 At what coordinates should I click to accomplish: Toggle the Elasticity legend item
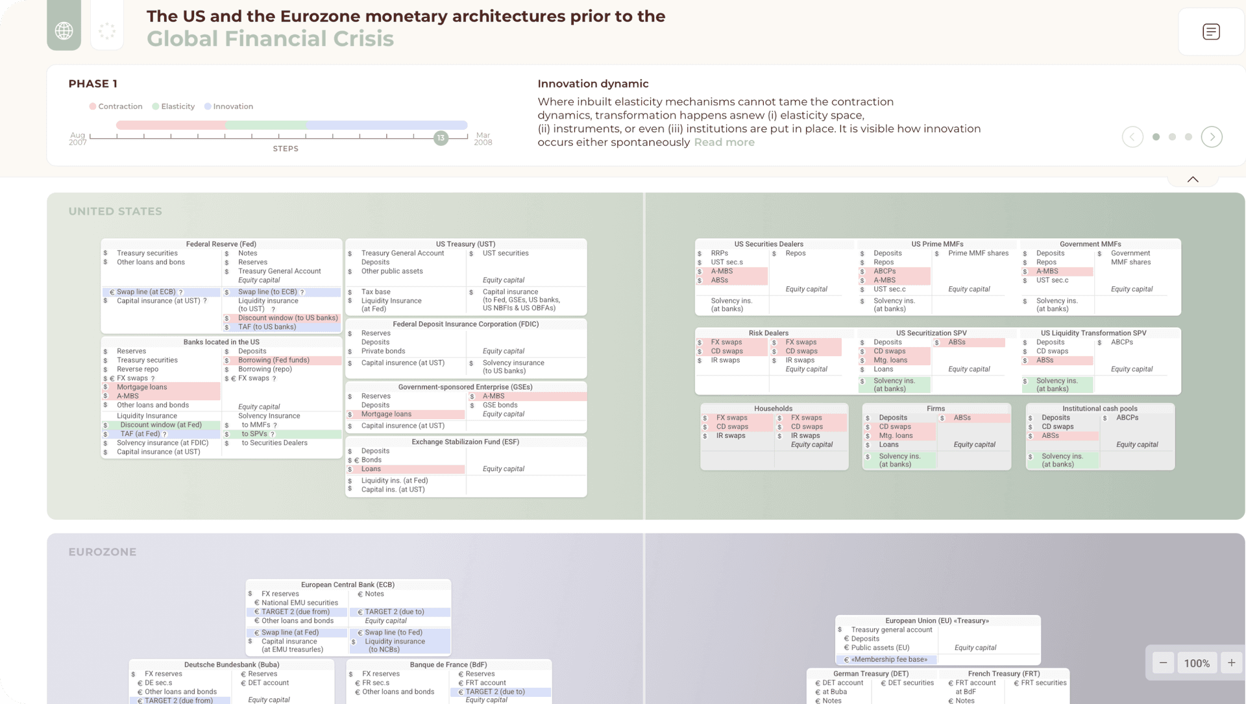pos(173,106)
